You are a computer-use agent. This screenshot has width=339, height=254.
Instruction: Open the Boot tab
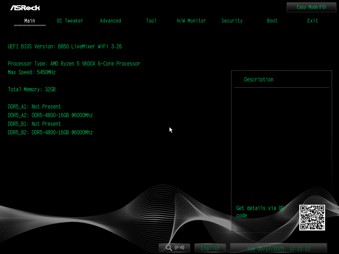(x=272, y=21)
